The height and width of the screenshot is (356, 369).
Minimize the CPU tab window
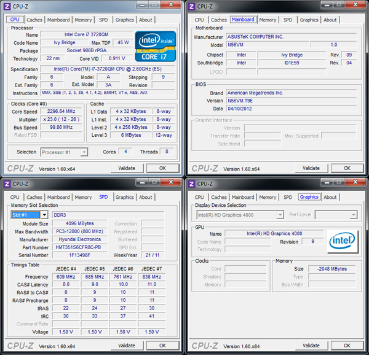143,5
